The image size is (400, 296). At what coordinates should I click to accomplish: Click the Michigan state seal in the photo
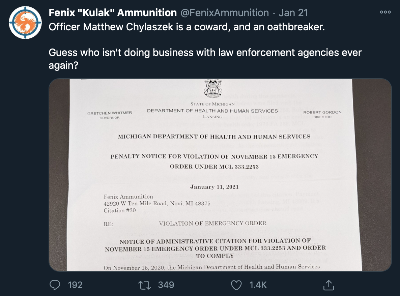point(213,89)
